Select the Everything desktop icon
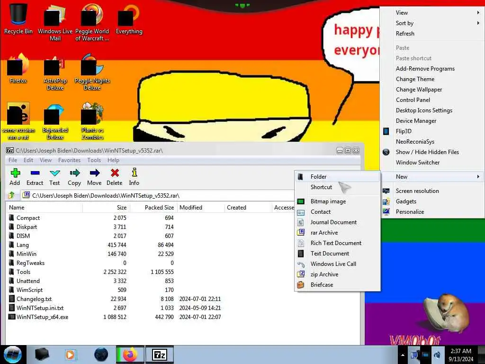 129,18
